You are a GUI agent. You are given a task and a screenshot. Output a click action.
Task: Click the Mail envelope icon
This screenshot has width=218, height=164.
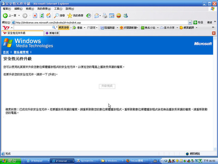(97, 16)
